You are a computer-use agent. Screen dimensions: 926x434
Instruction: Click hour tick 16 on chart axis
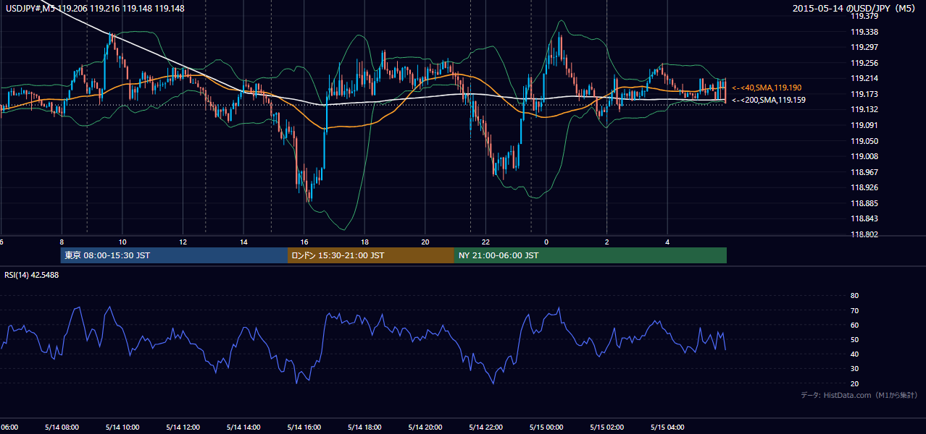304,242
